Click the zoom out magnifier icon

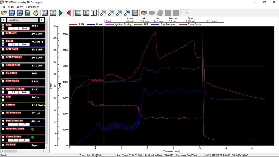tap(111, 13)
